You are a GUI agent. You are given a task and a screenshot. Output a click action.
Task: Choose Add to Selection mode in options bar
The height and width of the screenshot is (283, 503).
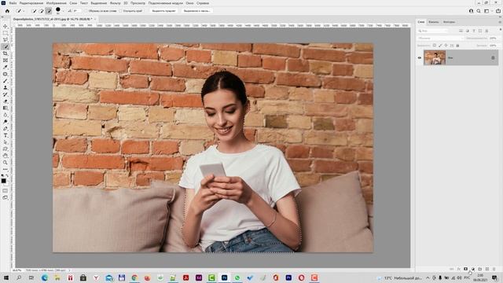[41, 11]
